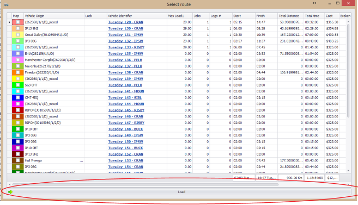Open the Tuesday_L32 - IPSW link

(x=125, y=41)
